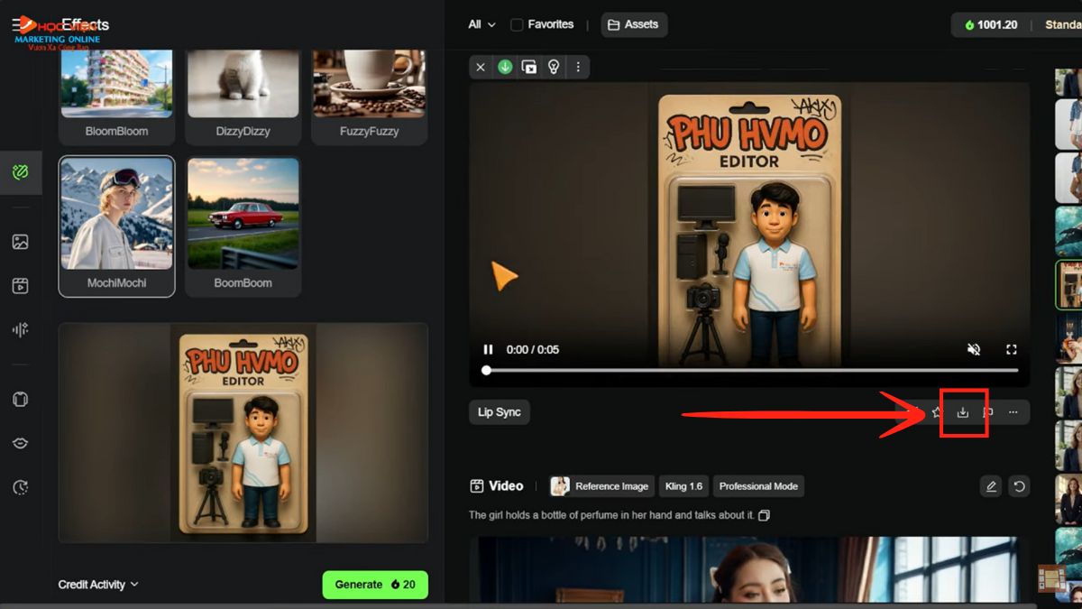Open the horizontal three-dot more options

[x=1013, y=412]
